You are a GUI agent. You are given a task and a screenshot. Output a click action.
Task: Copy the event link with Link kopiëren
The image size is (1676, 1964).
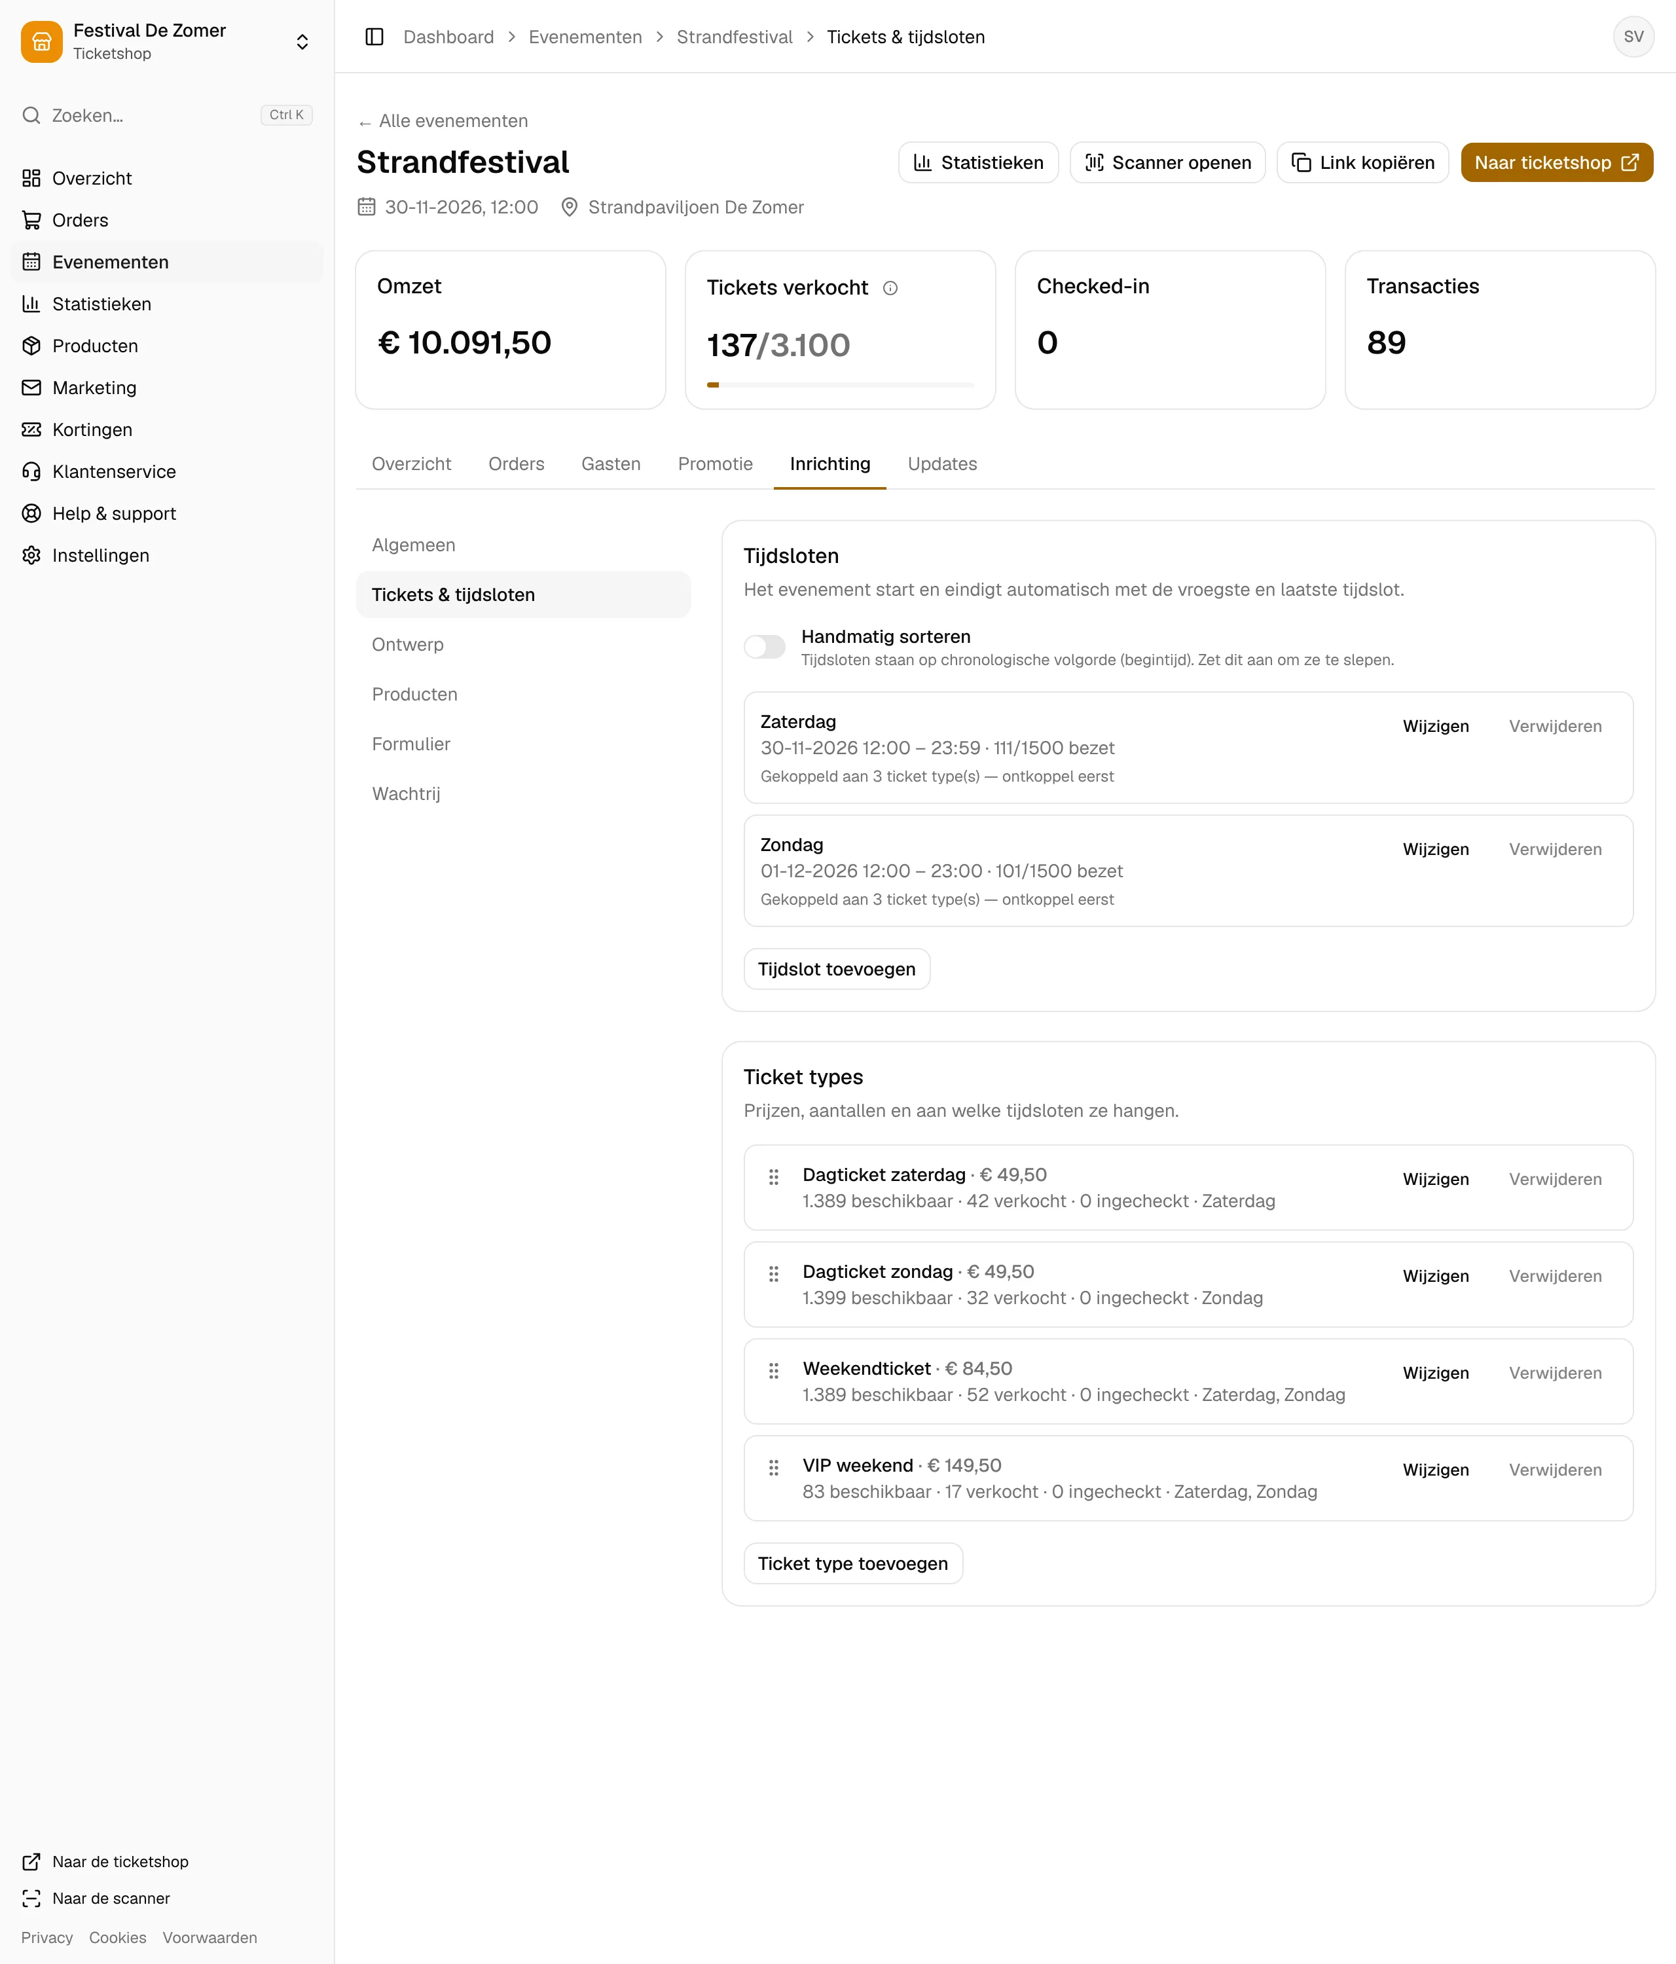(1362, 163)
